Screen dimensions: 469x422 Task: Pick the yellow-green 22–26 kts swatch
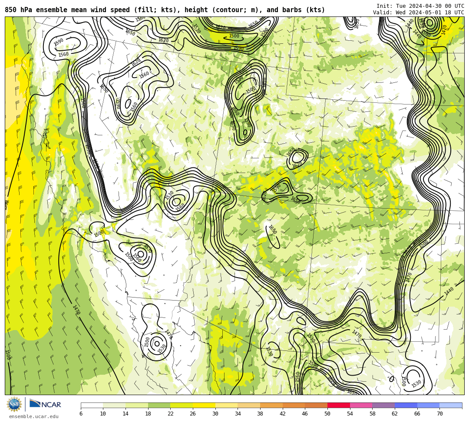point(182,405)
